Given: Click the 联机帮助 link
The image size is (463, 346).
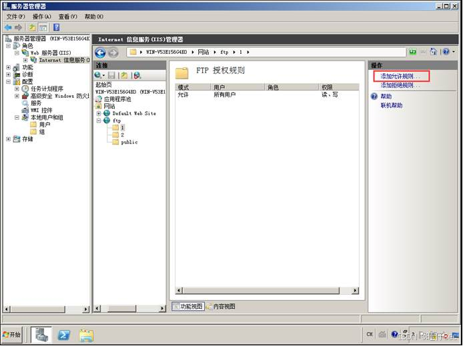Looking at the screenshot, I should coord(392,105).
